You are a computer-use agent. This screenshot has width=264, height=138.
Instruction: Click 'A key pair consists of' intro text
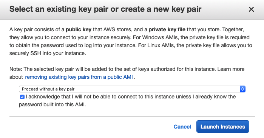click(37, 29)
